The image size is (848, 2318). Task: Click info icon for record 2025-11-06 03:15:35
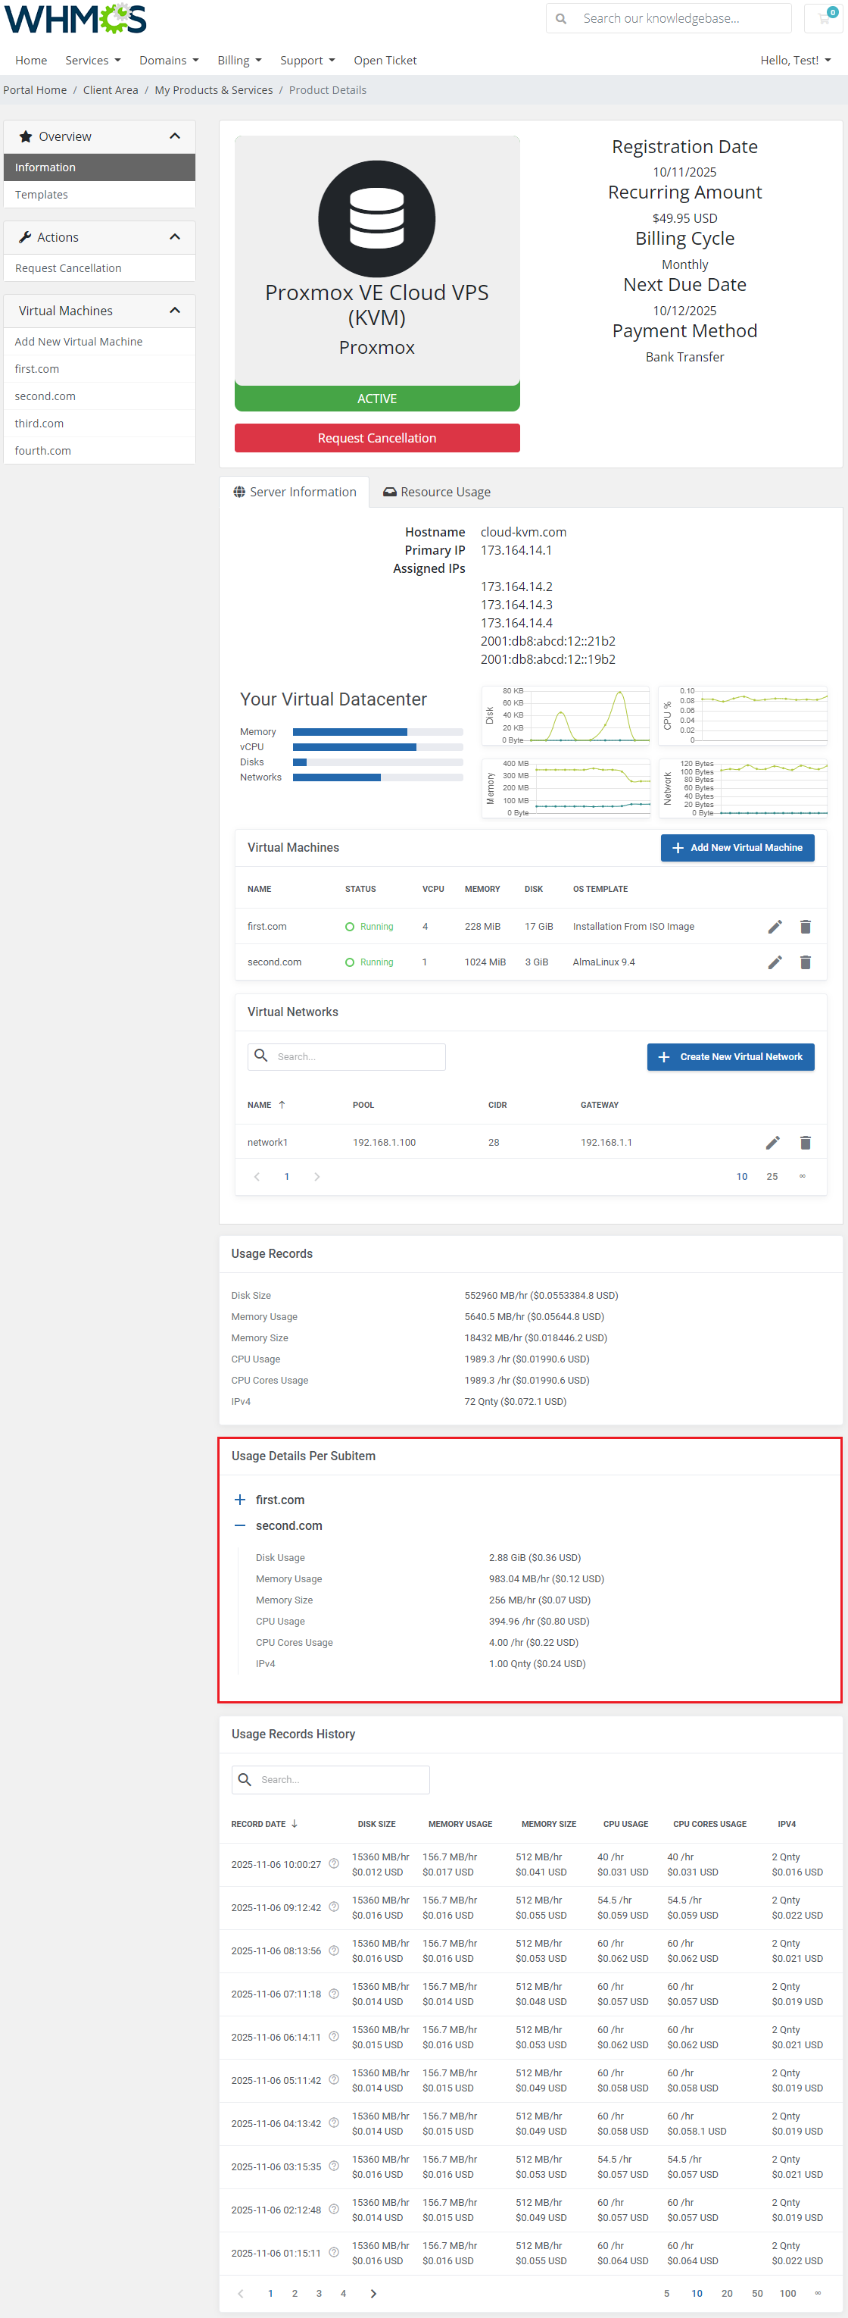click(x=334, y=2166)
